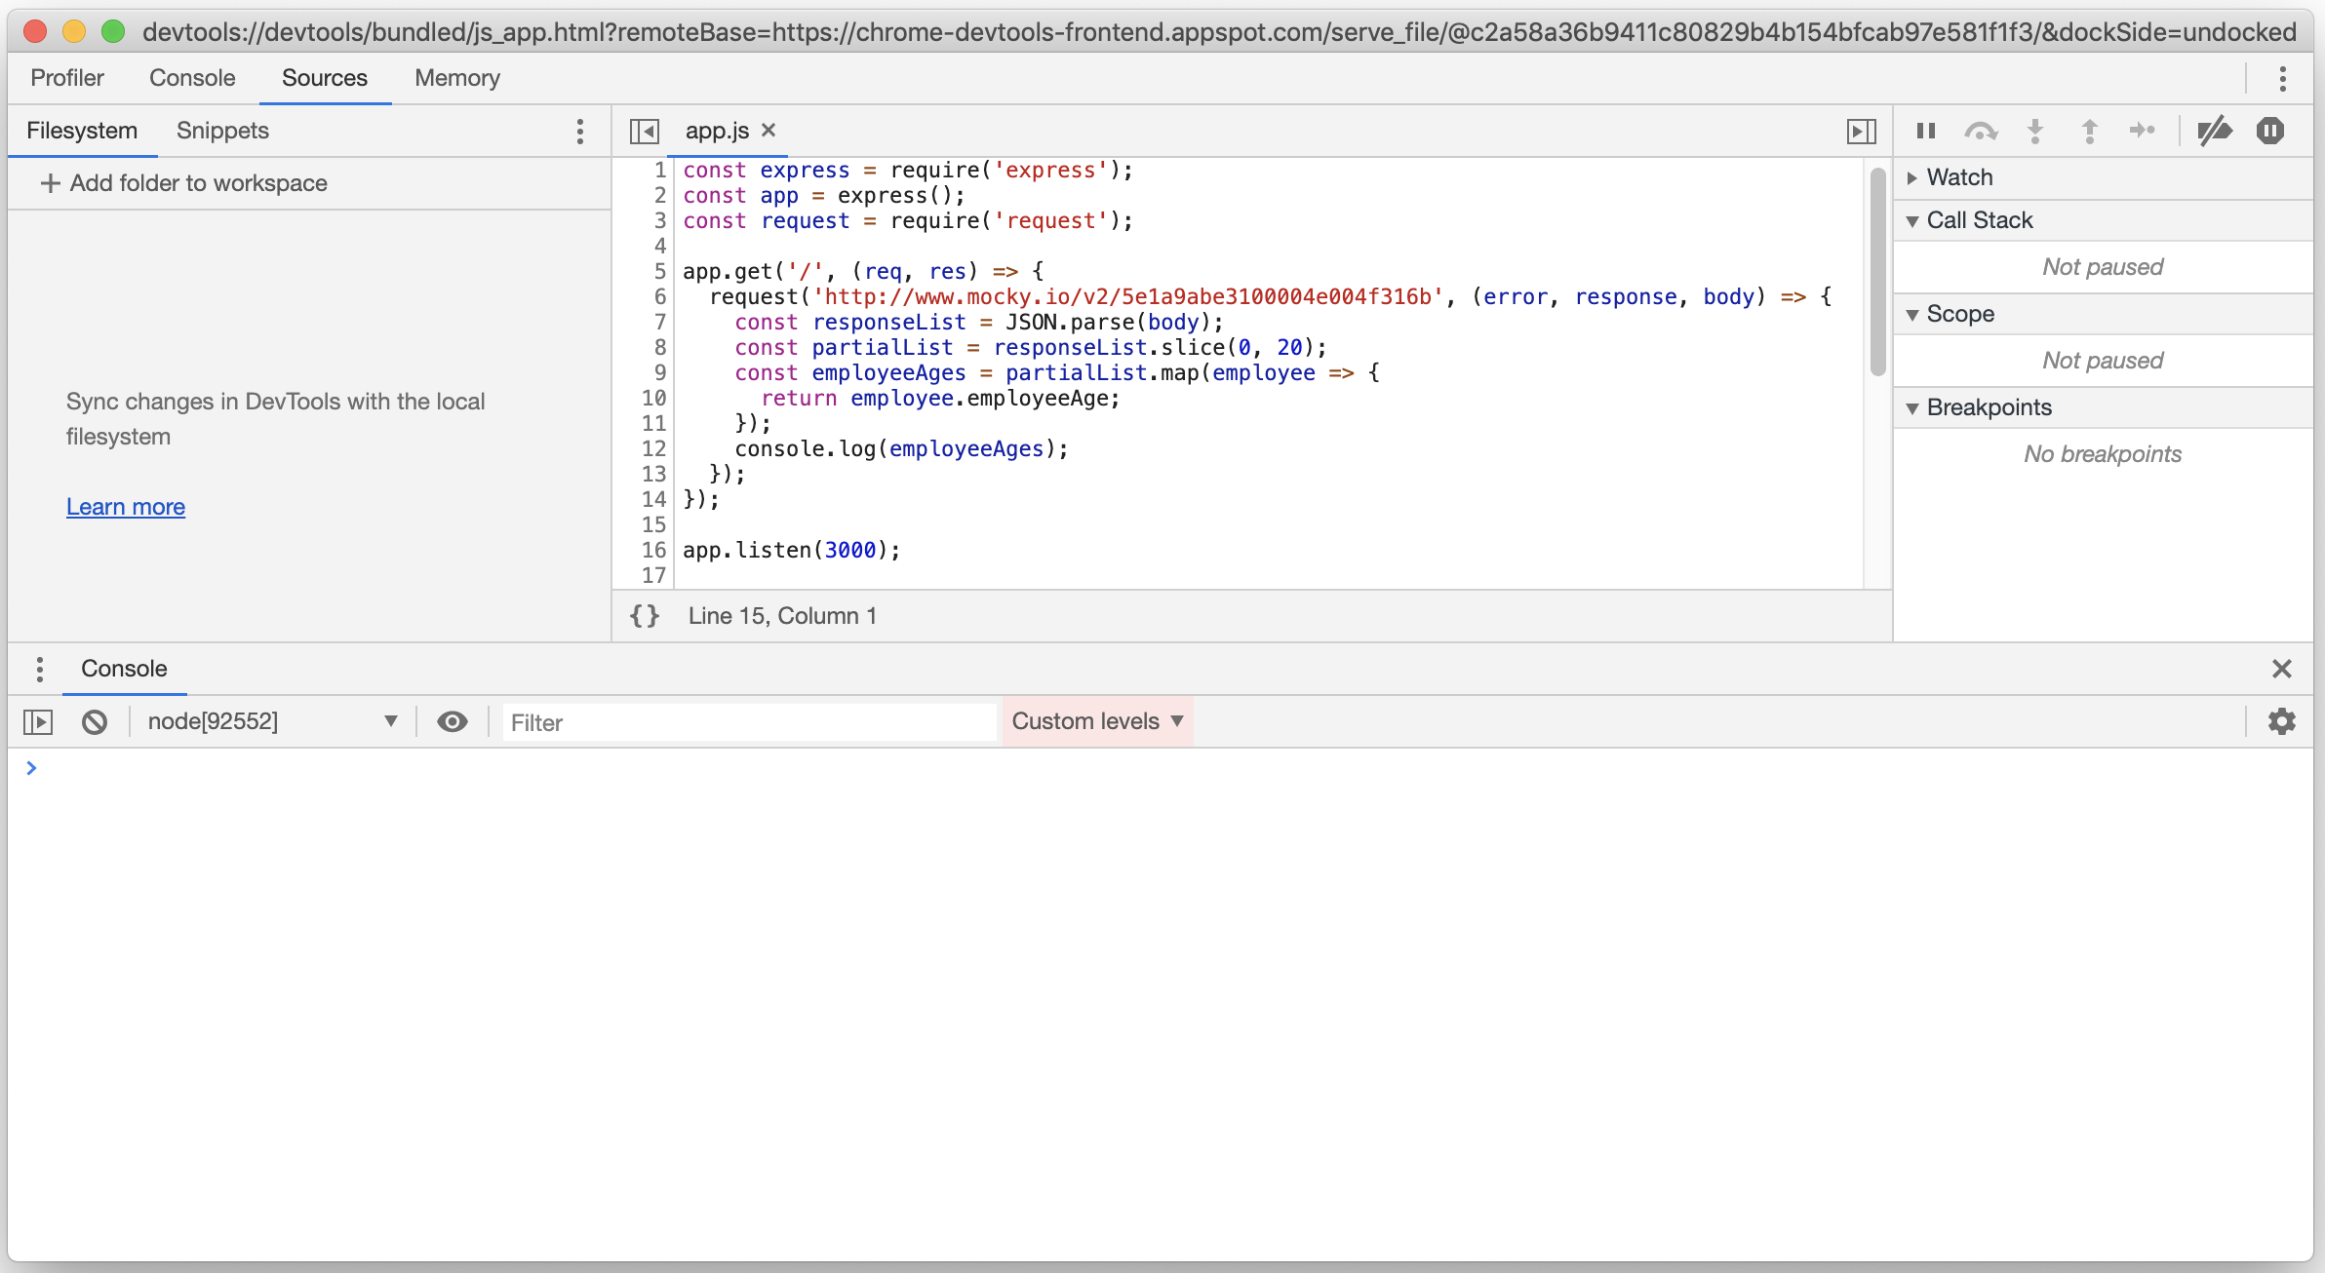Step into next function call

pos(2034,130)
